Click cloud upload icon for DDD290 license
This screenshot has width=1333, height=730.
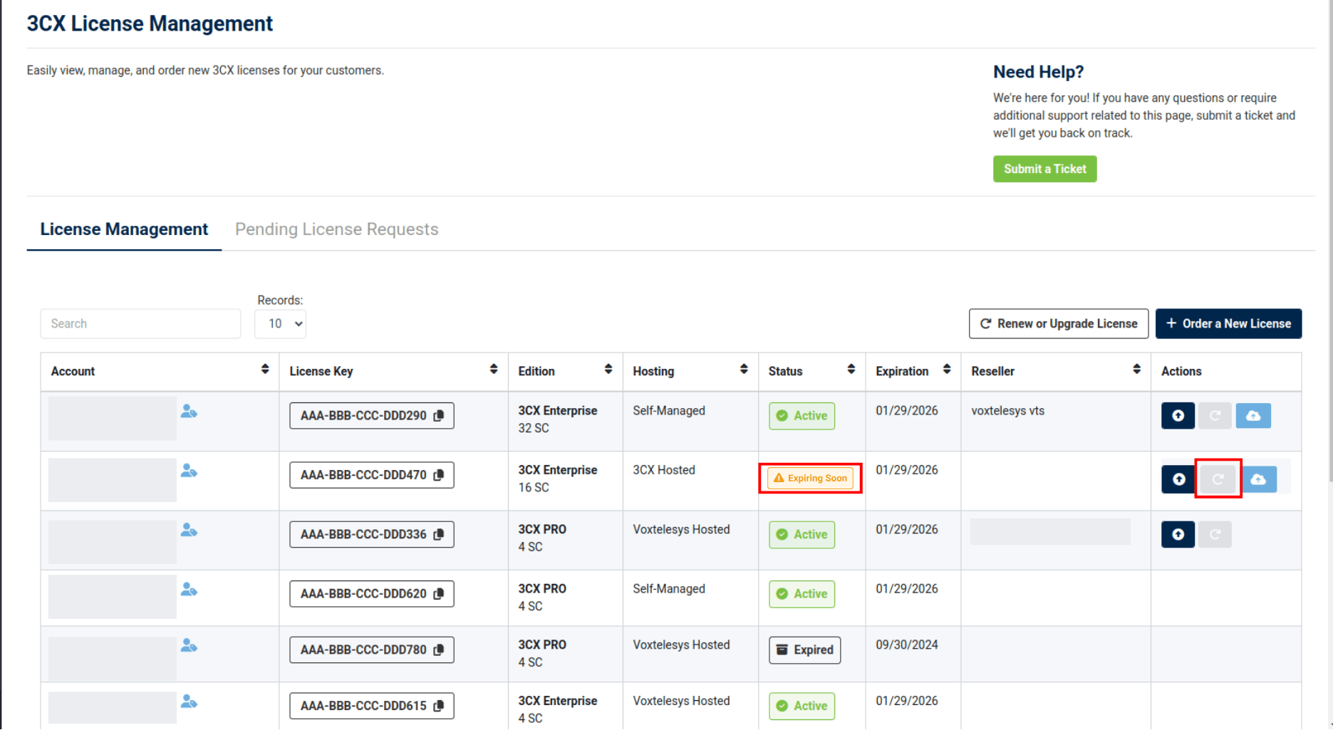click(1253, 416)
